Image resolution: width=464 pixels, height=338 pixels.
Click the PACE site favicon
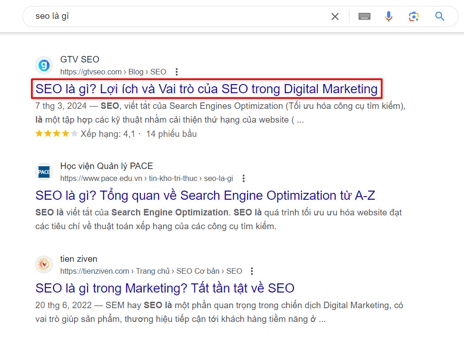coord(44,172)
